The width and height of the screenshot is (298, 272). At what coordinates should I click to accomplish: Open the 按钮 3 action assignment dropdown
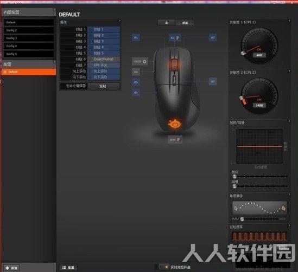[x=104, y=41]
